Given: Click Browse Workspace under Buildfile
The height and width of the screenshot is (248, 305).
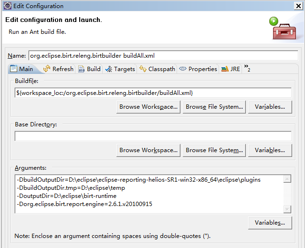Looking at the screenshot, I should [x=148, y=107].
